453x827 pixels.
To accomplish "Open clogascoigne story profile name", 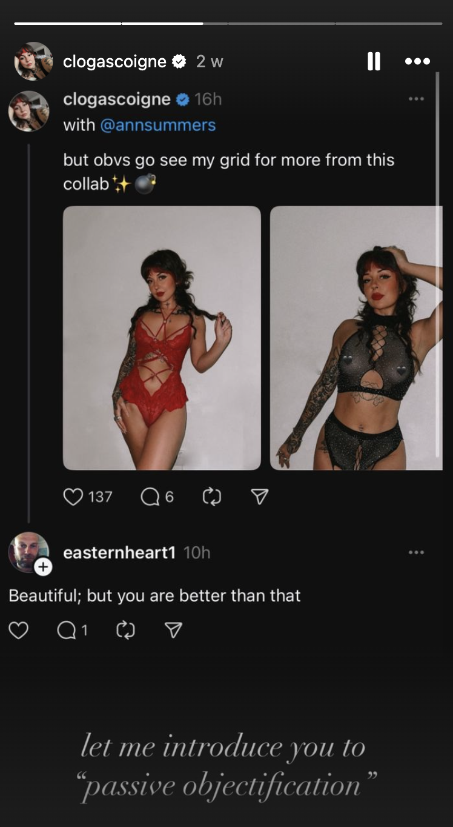I will coord(114,61).
